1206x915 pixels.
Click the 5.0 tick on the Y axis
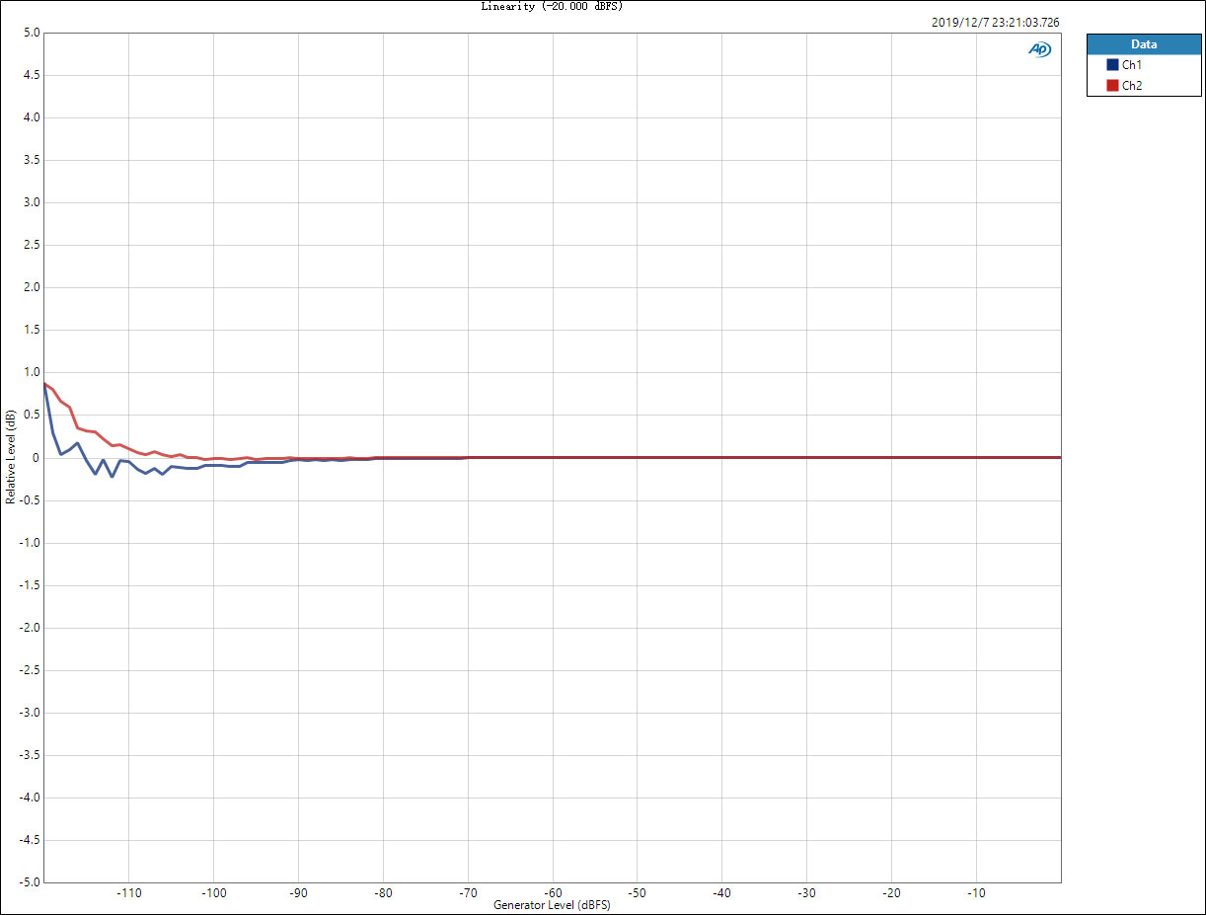click(x=31, y=33)
